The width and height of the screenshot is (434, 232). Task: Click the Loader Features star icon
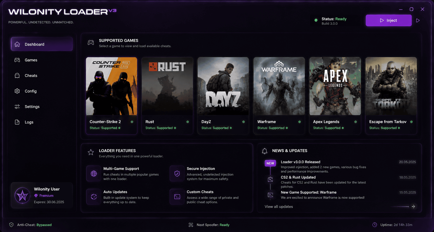pos(91,152)
